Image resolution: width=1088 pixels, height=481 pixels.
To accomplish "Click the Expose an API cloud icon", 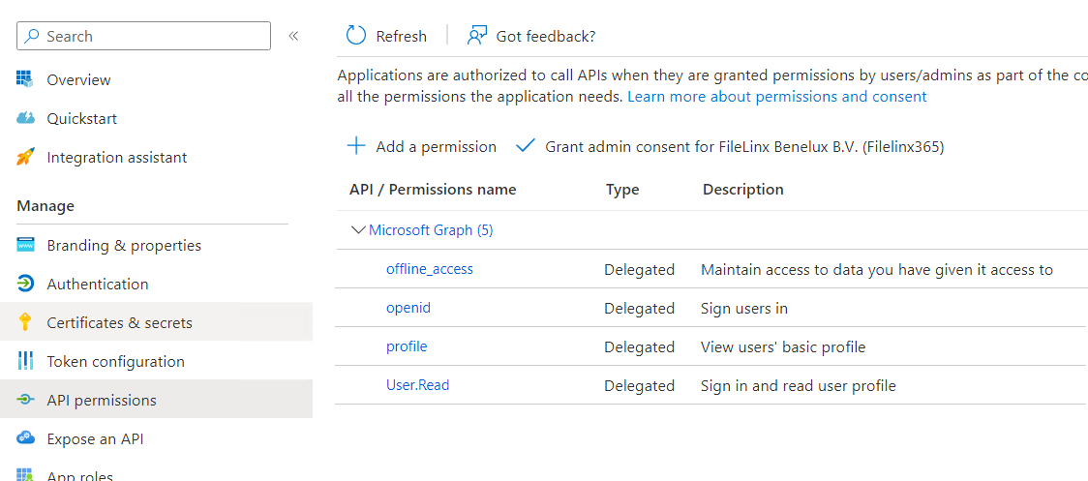I will pyautogui.click(x=25, y=438).
